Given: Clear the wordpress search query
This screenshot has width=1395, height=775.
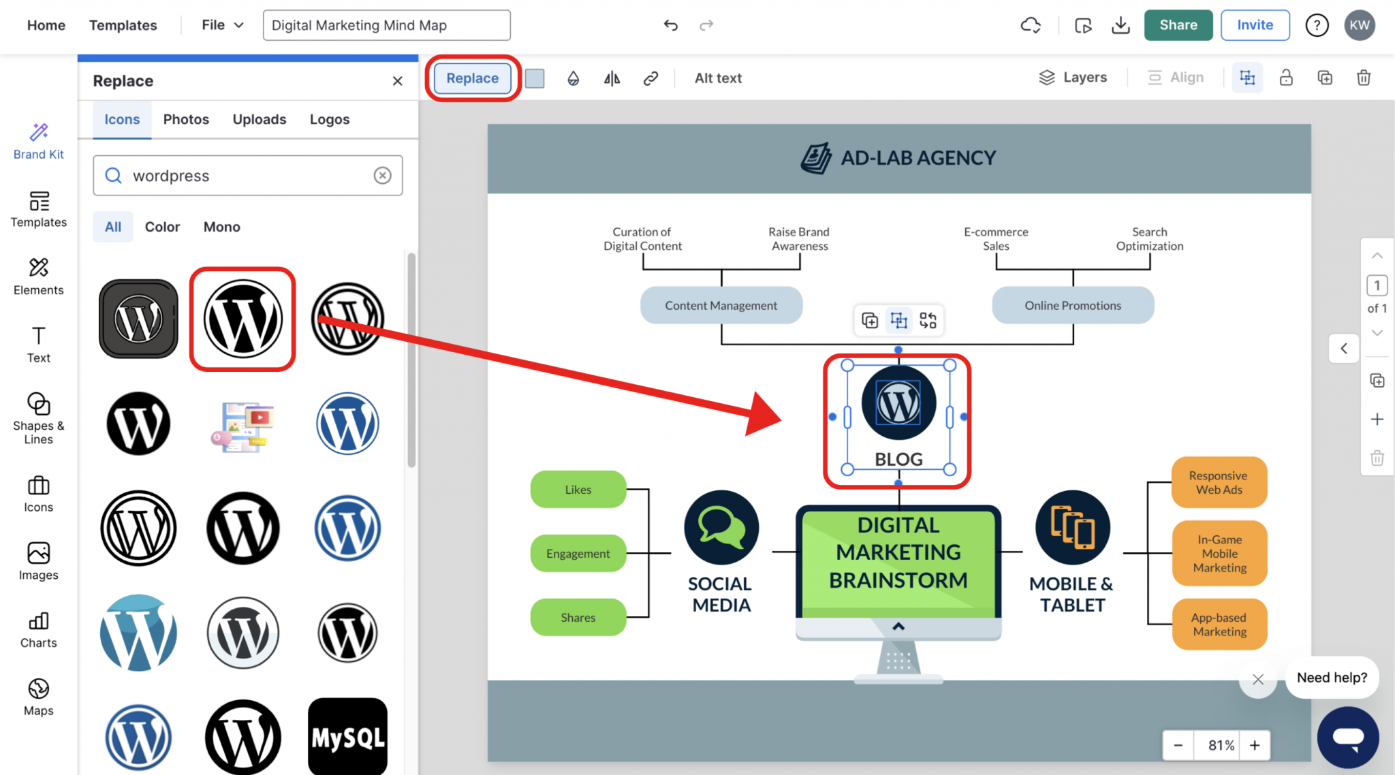Looking at the screenshot, I should (x=382, y=175).
